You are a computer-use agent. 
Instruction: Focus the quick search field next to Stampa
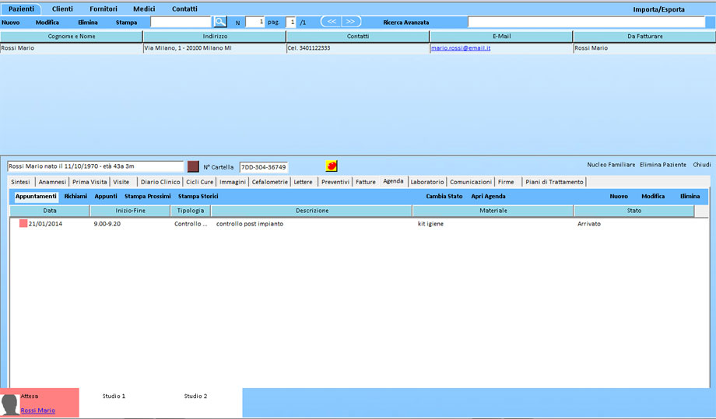[181, 22]
